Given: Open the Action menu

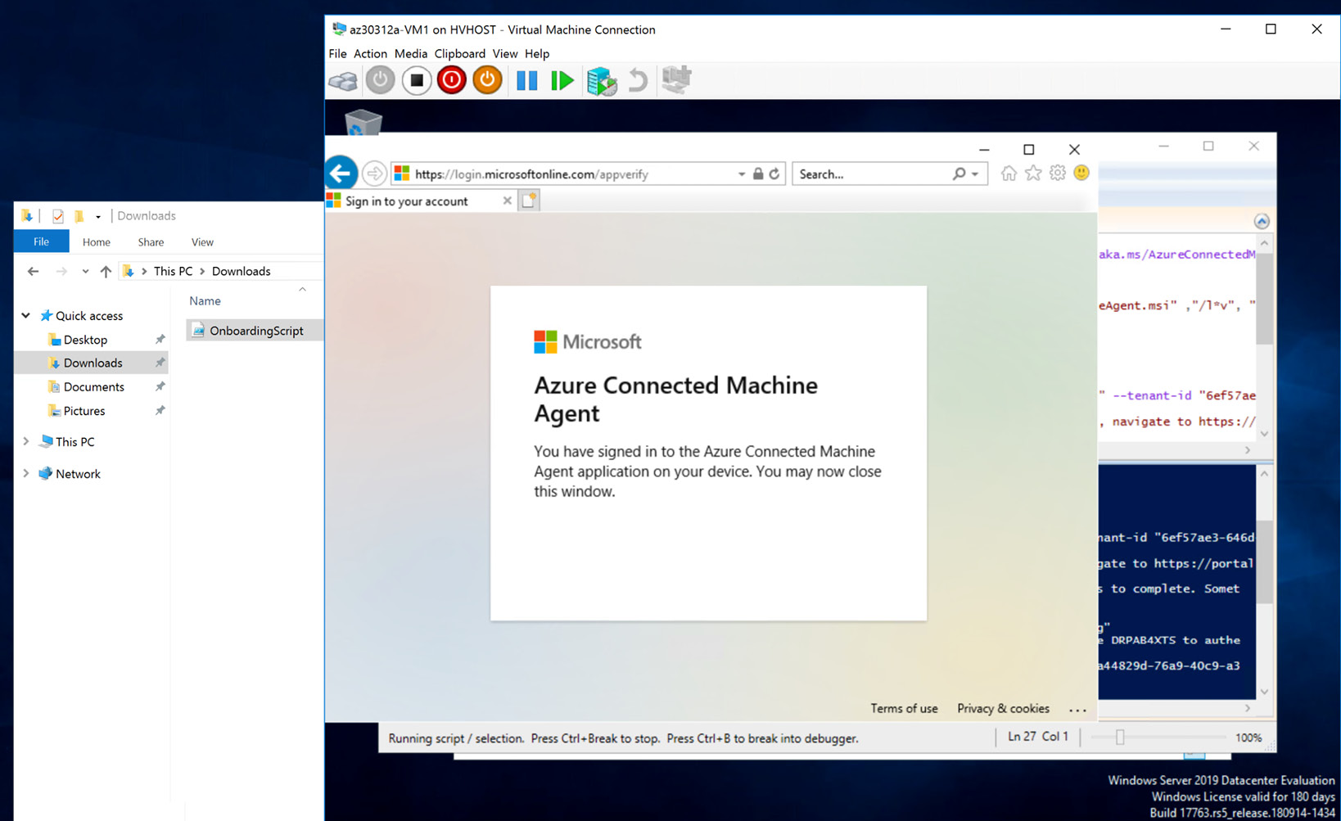Looking at the screenshot, I should tap(370, 53).
